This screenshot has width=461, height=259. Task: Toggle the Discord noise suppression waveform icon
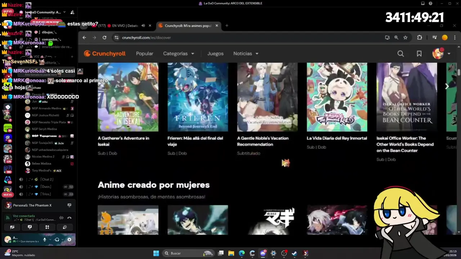(x=61, y=218)
